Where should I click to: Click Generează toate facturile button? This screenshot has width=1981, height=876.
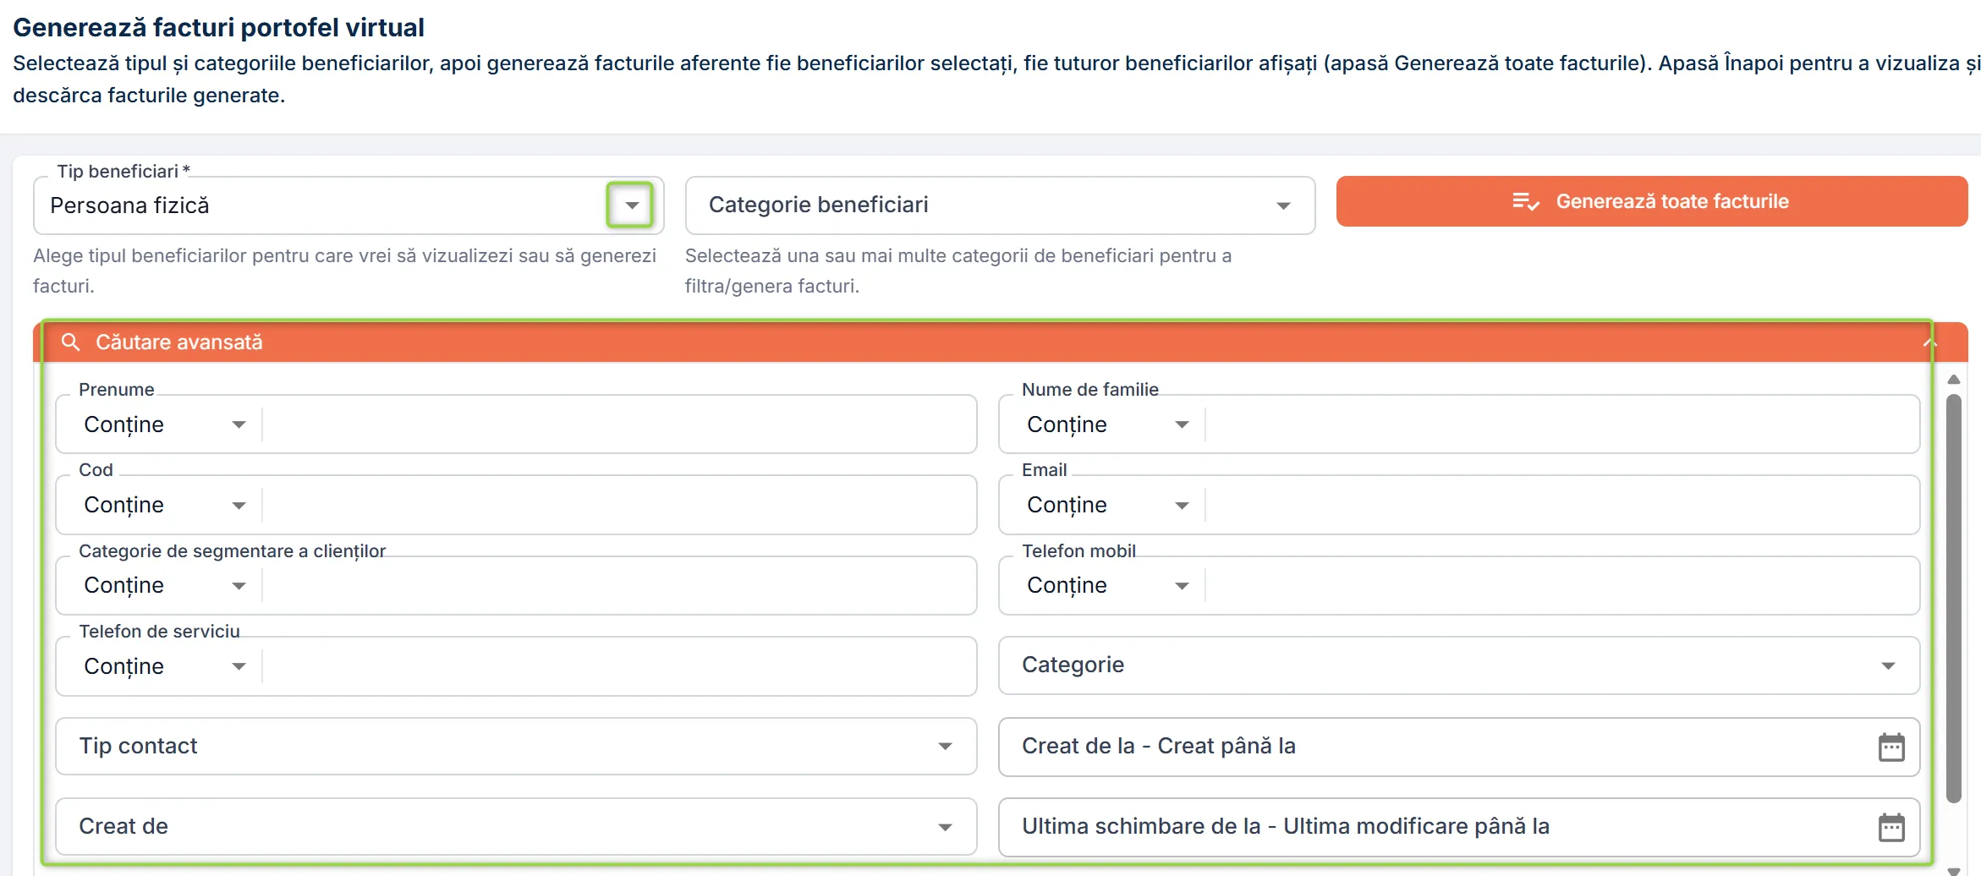point(1651,201)
